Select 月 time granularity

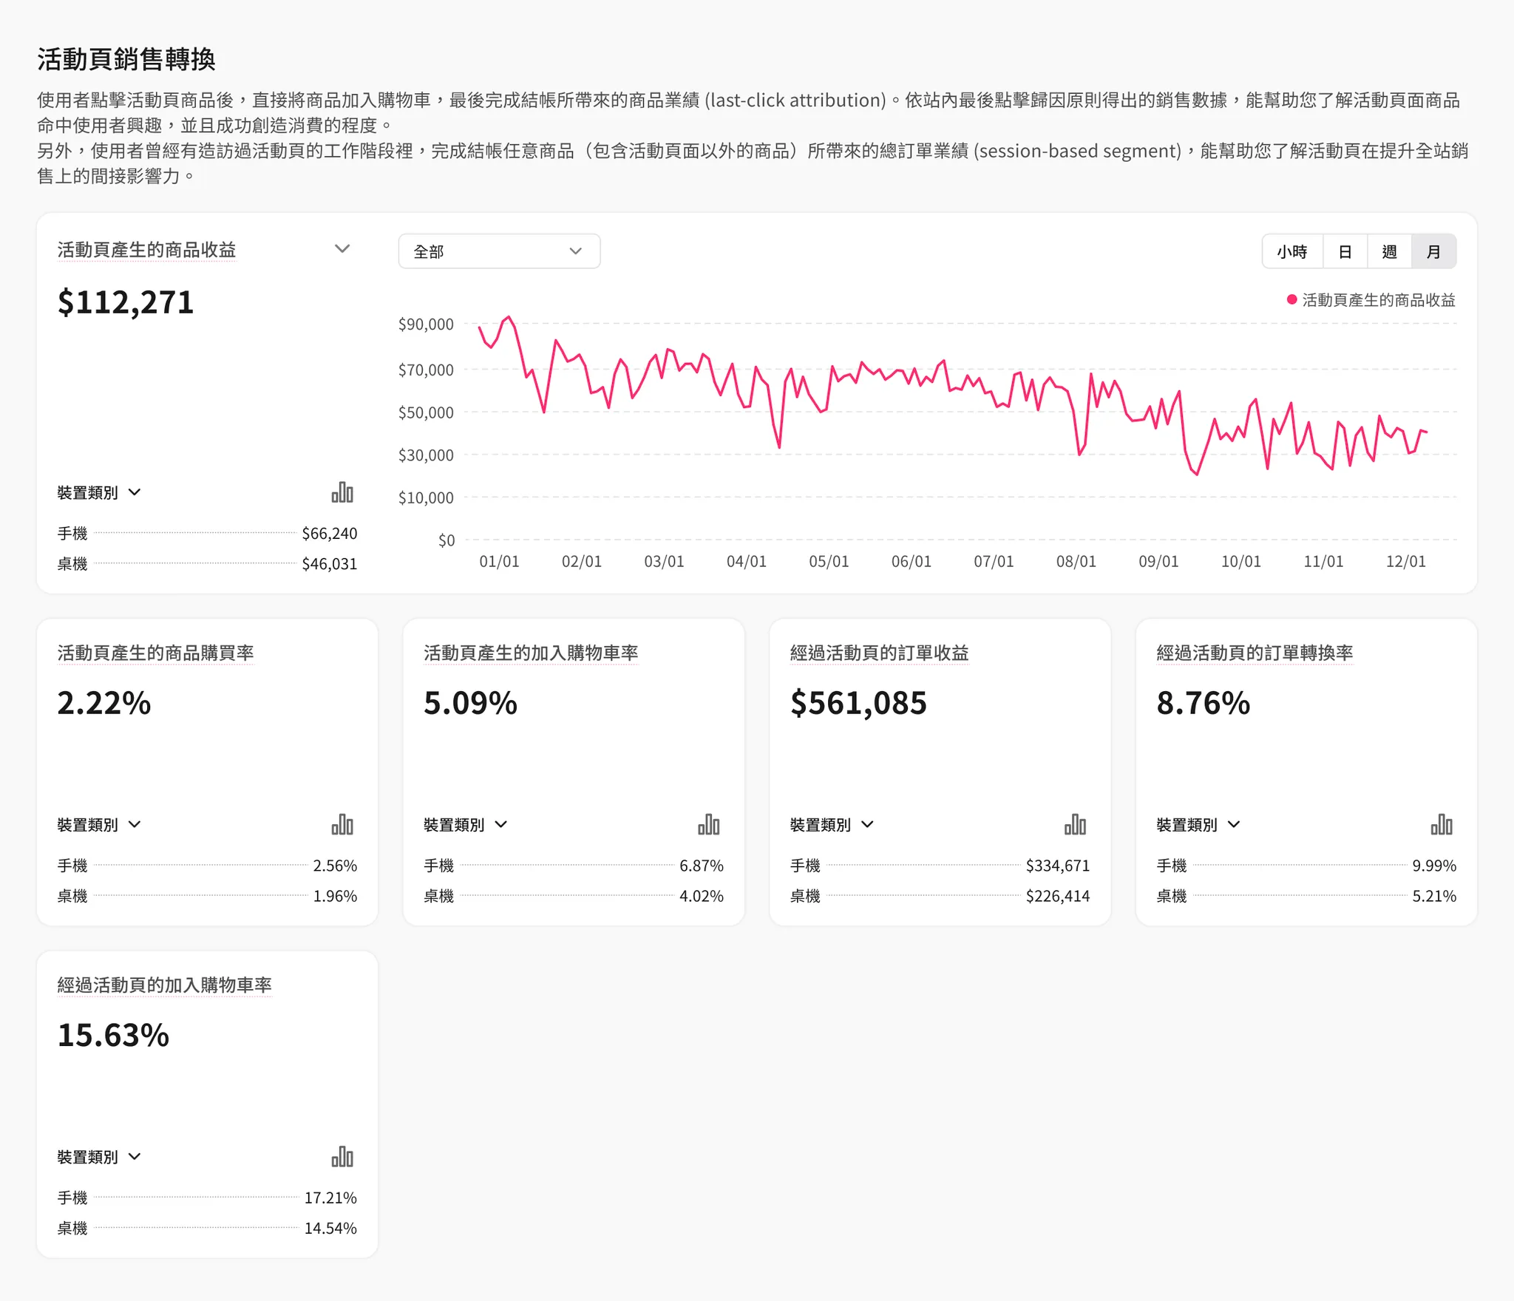pos(1433,252)
